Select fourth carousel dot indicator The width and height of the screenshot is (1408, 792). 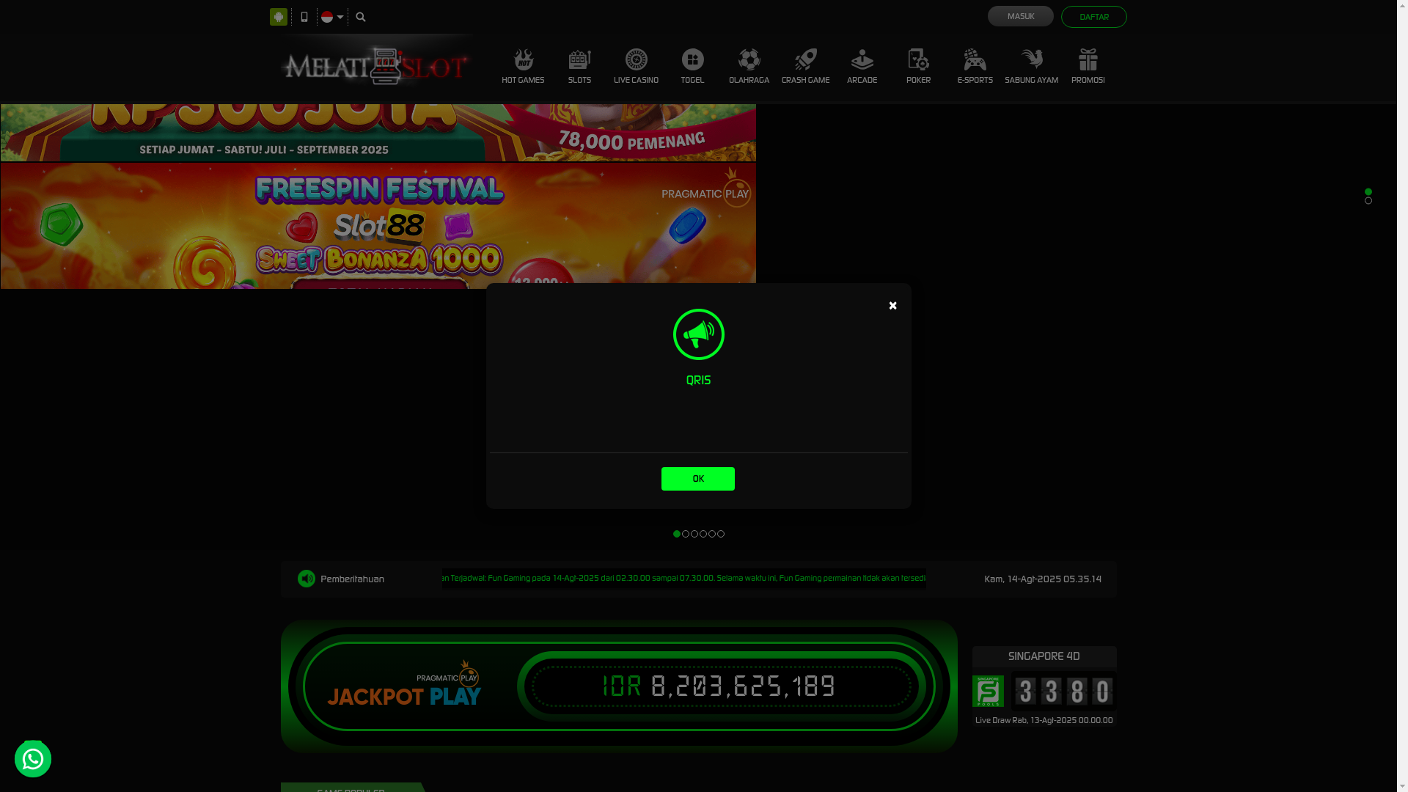tap(703, 534)
